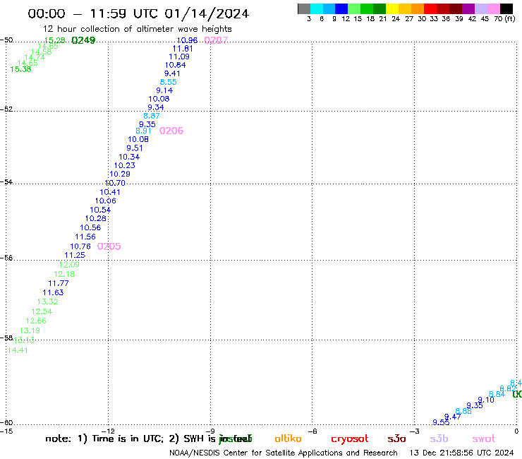Click the green value '14.41'

18,350
